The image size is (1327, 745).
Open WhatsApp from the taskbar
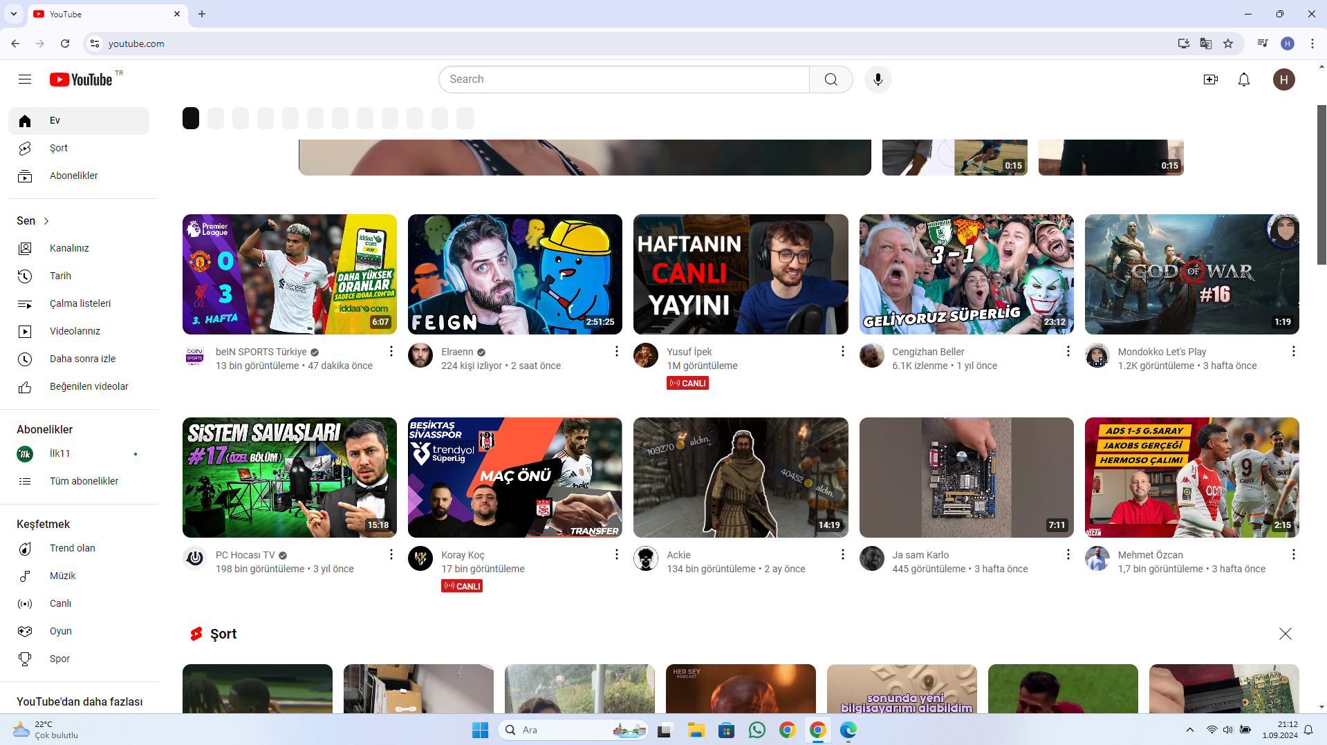(757, 730)
